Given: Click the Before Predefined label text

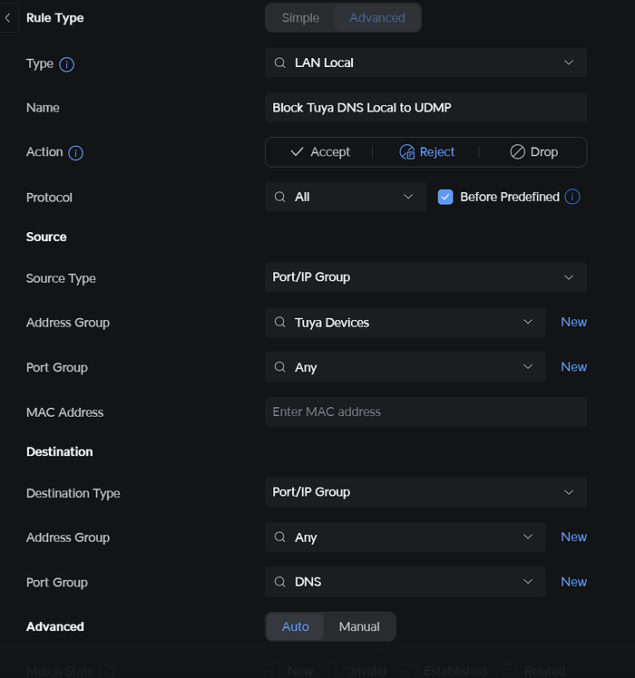Looking at the screenshot, I should [510, 197].
